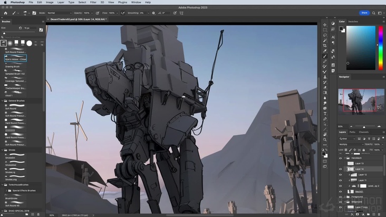
Task: Click the symmetry paint butterfly icon
Action: click(181, 13)
